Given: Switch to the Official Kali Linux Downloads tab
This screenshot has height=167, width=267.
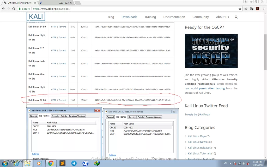Looking at the screenshot, I should click(20, 3).
